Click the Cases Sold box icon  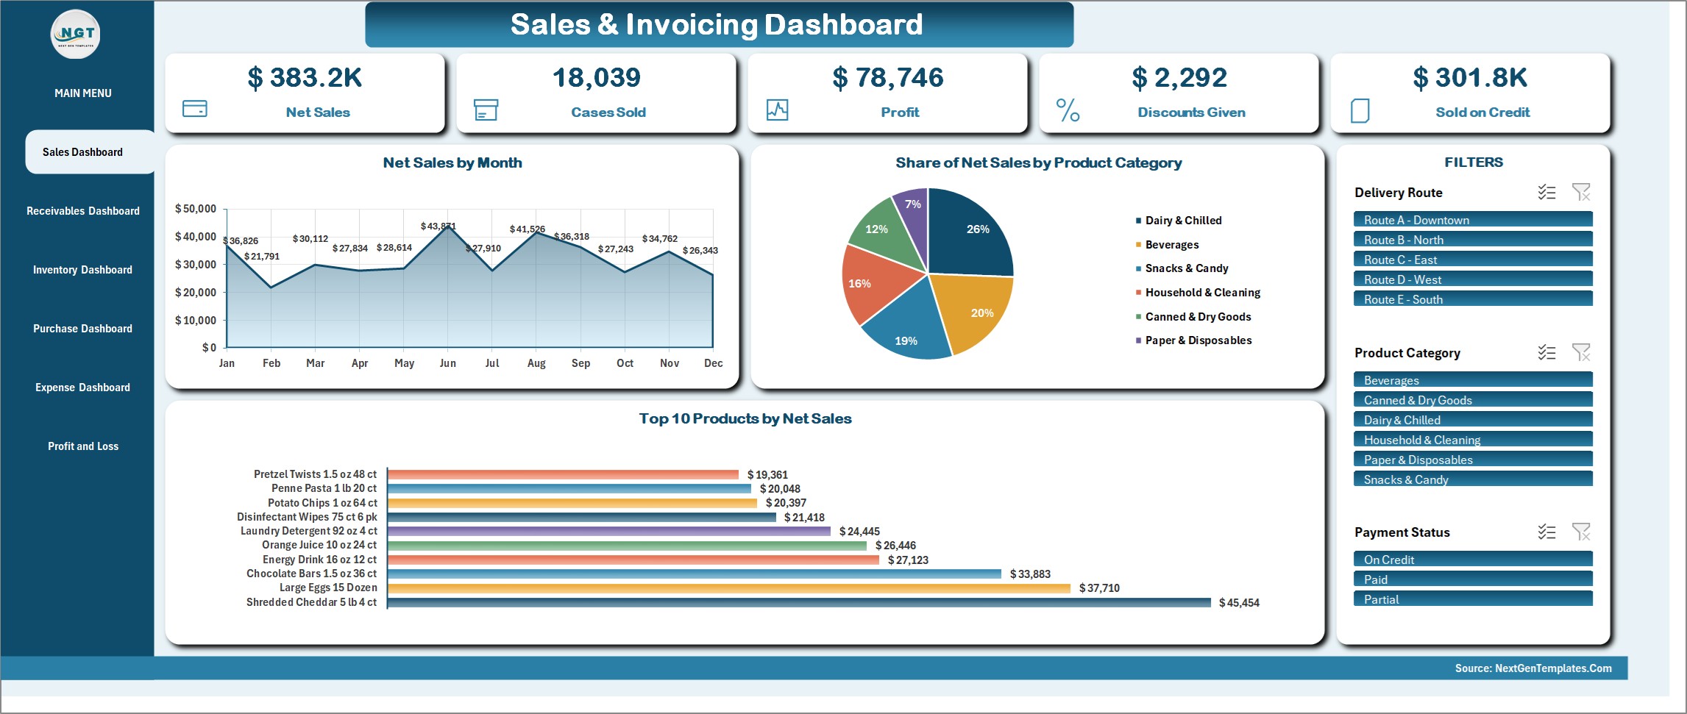[486, 110]
